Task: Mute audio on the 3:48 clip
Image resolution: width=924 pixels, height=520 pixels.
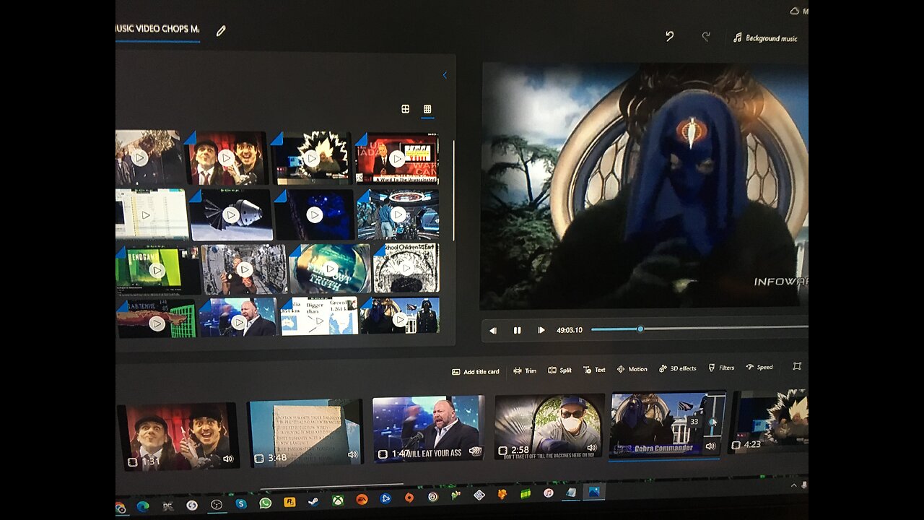Action: tap(352, 454)
